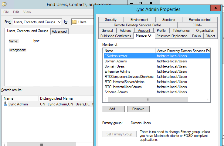Switch to the Address tab

tap(126, 31)
